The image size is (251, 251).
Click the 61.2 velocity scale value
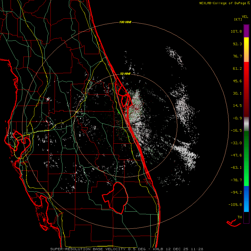237,69
